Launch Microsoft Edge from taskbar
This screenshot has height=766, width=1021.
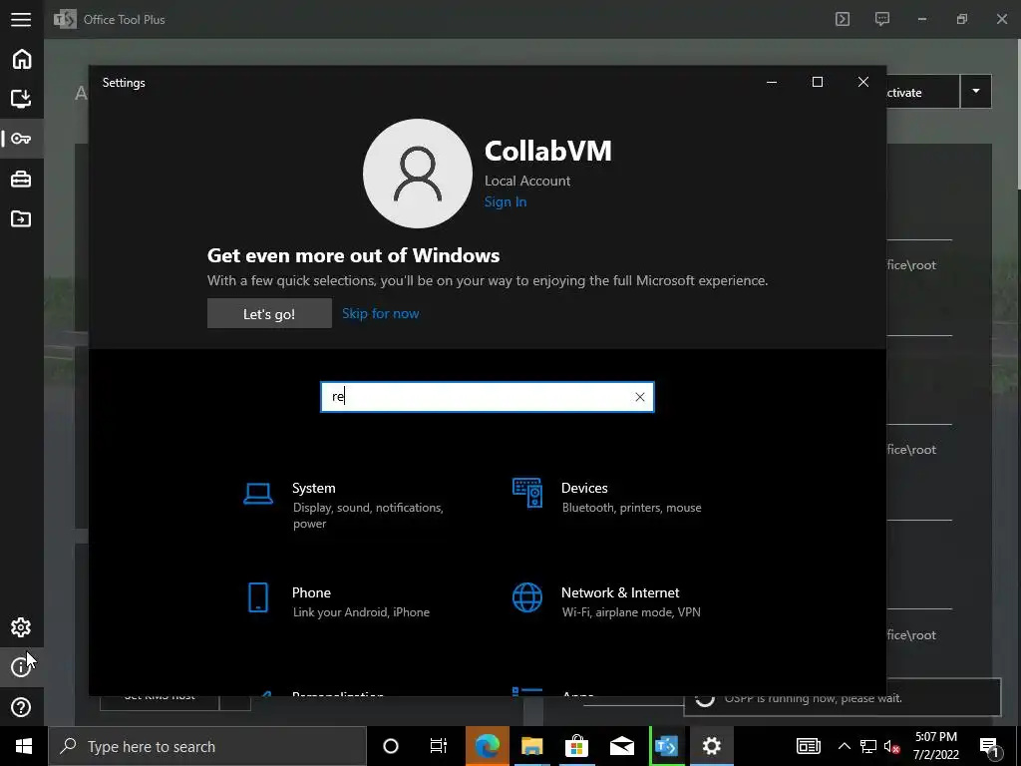point(487,746)
